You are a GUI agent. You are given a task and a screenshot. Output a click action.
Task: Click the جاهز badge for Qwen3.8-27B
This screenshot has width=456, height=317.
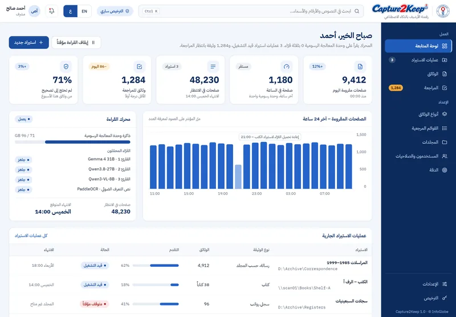tap(23, 169)
